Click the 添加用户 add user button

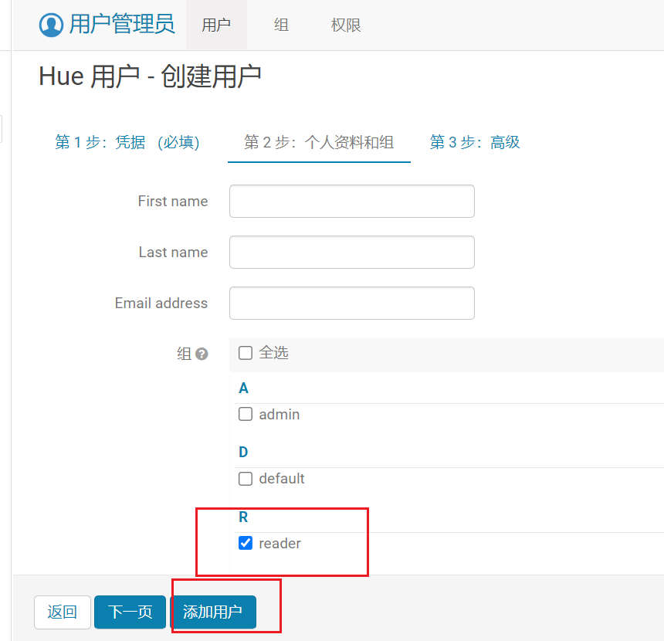pyautogui.click(x=213, y=612)
